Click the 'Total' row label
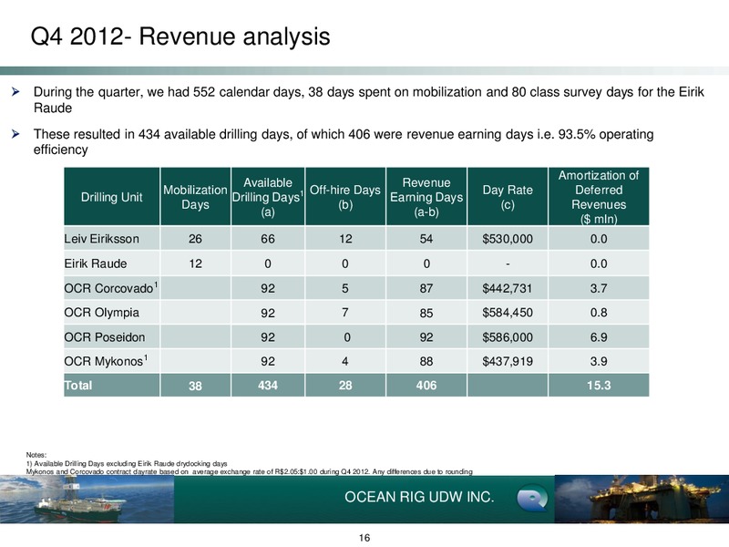This screenshot has width=729, height=547. pyautogui.click(x=78, y=385)
